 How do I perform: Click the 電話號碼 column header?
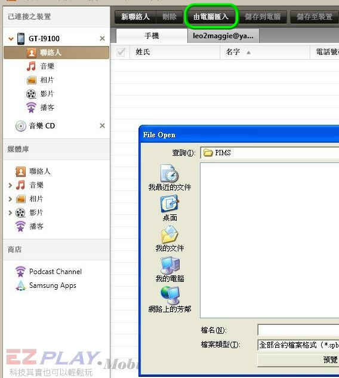point(325,52)
